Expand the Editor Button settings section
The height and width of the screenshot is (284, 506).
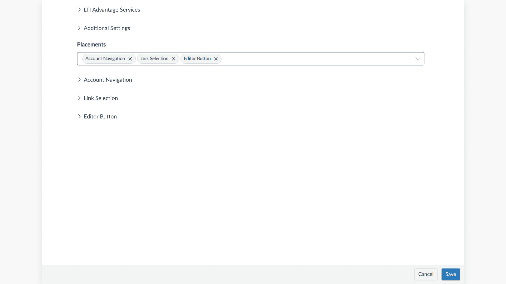(100, 116)
